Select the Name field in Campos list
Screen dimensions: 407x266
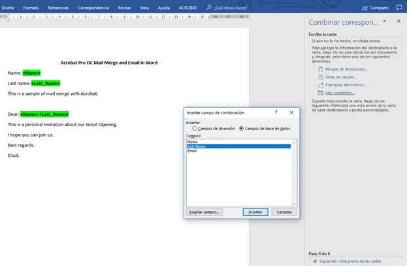(239, 142)
